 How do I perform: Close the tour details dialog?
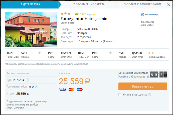[168, 4]
